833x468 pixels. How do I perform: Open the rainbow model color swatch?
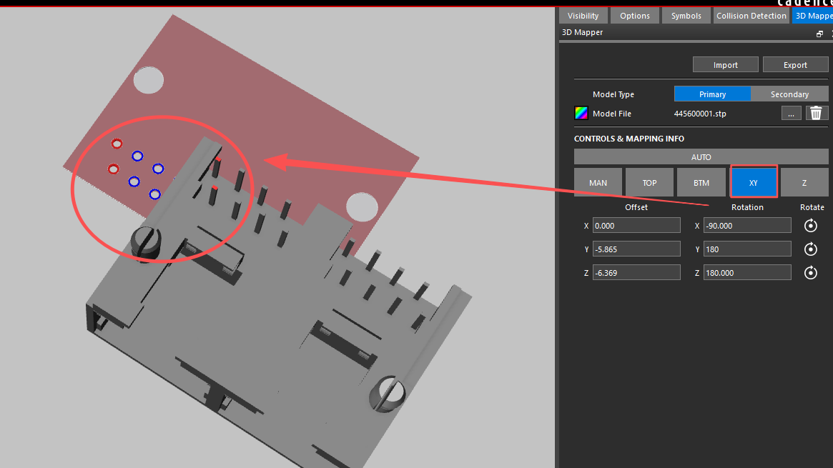point(581,113)
